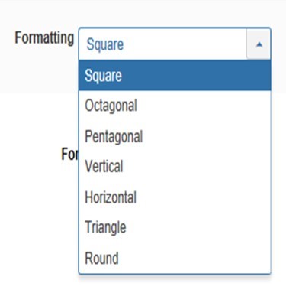The width and height of the screenshot is (286, 293).
Task: Change formatting to Round shape
Action: 175,258
